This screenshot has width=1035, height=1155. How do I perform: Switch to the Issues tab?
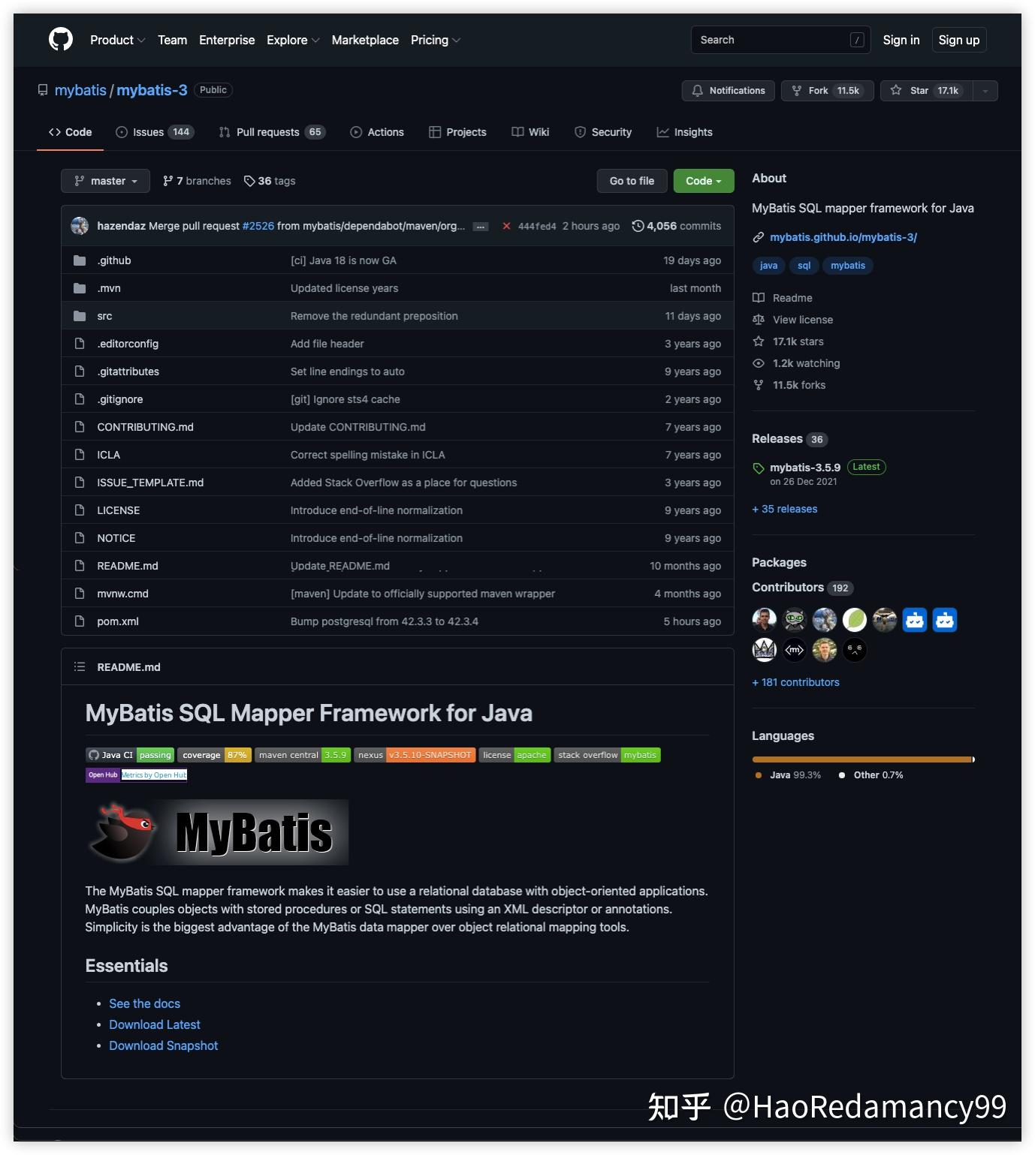[155, 132]
